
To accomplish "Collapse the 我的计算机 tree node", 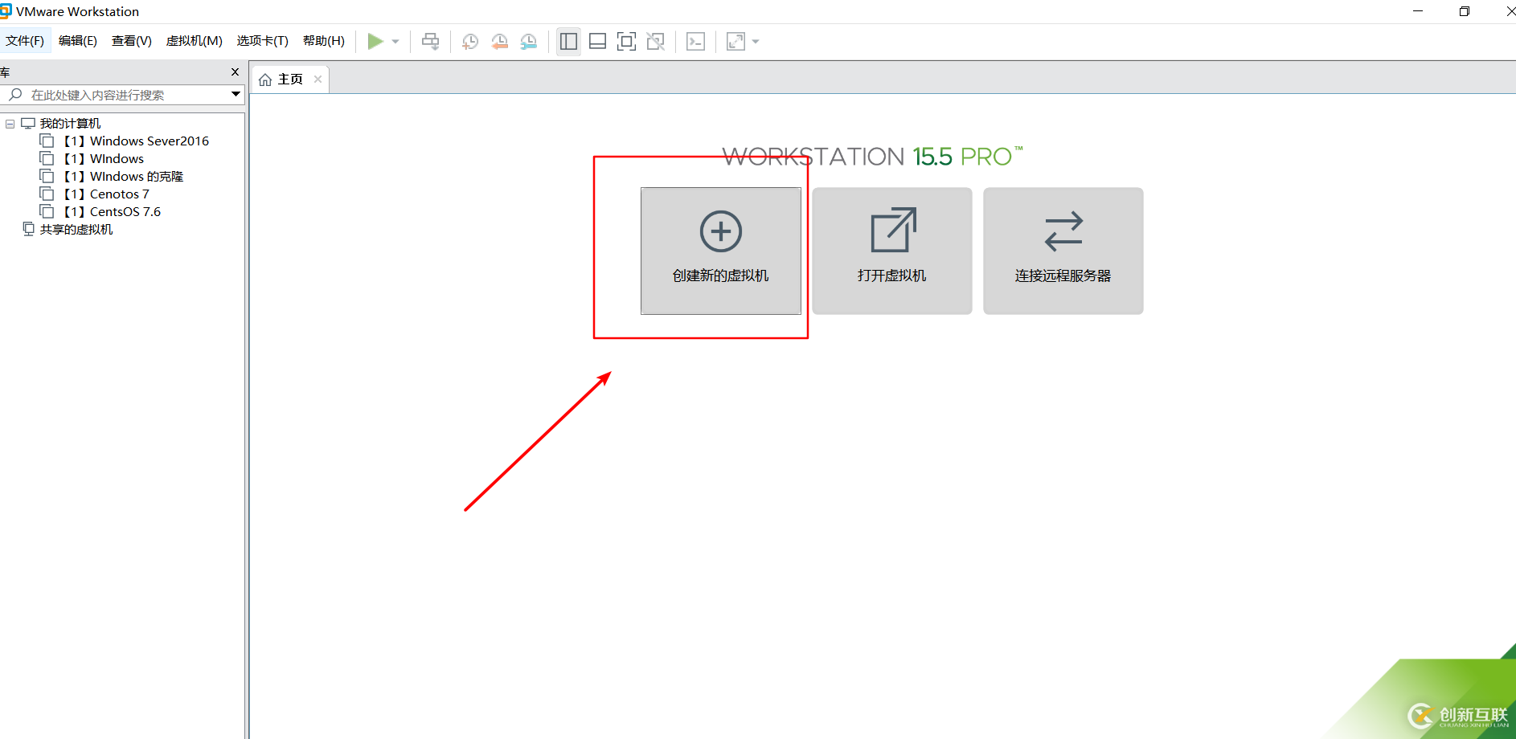I will (x=10, y=124).
